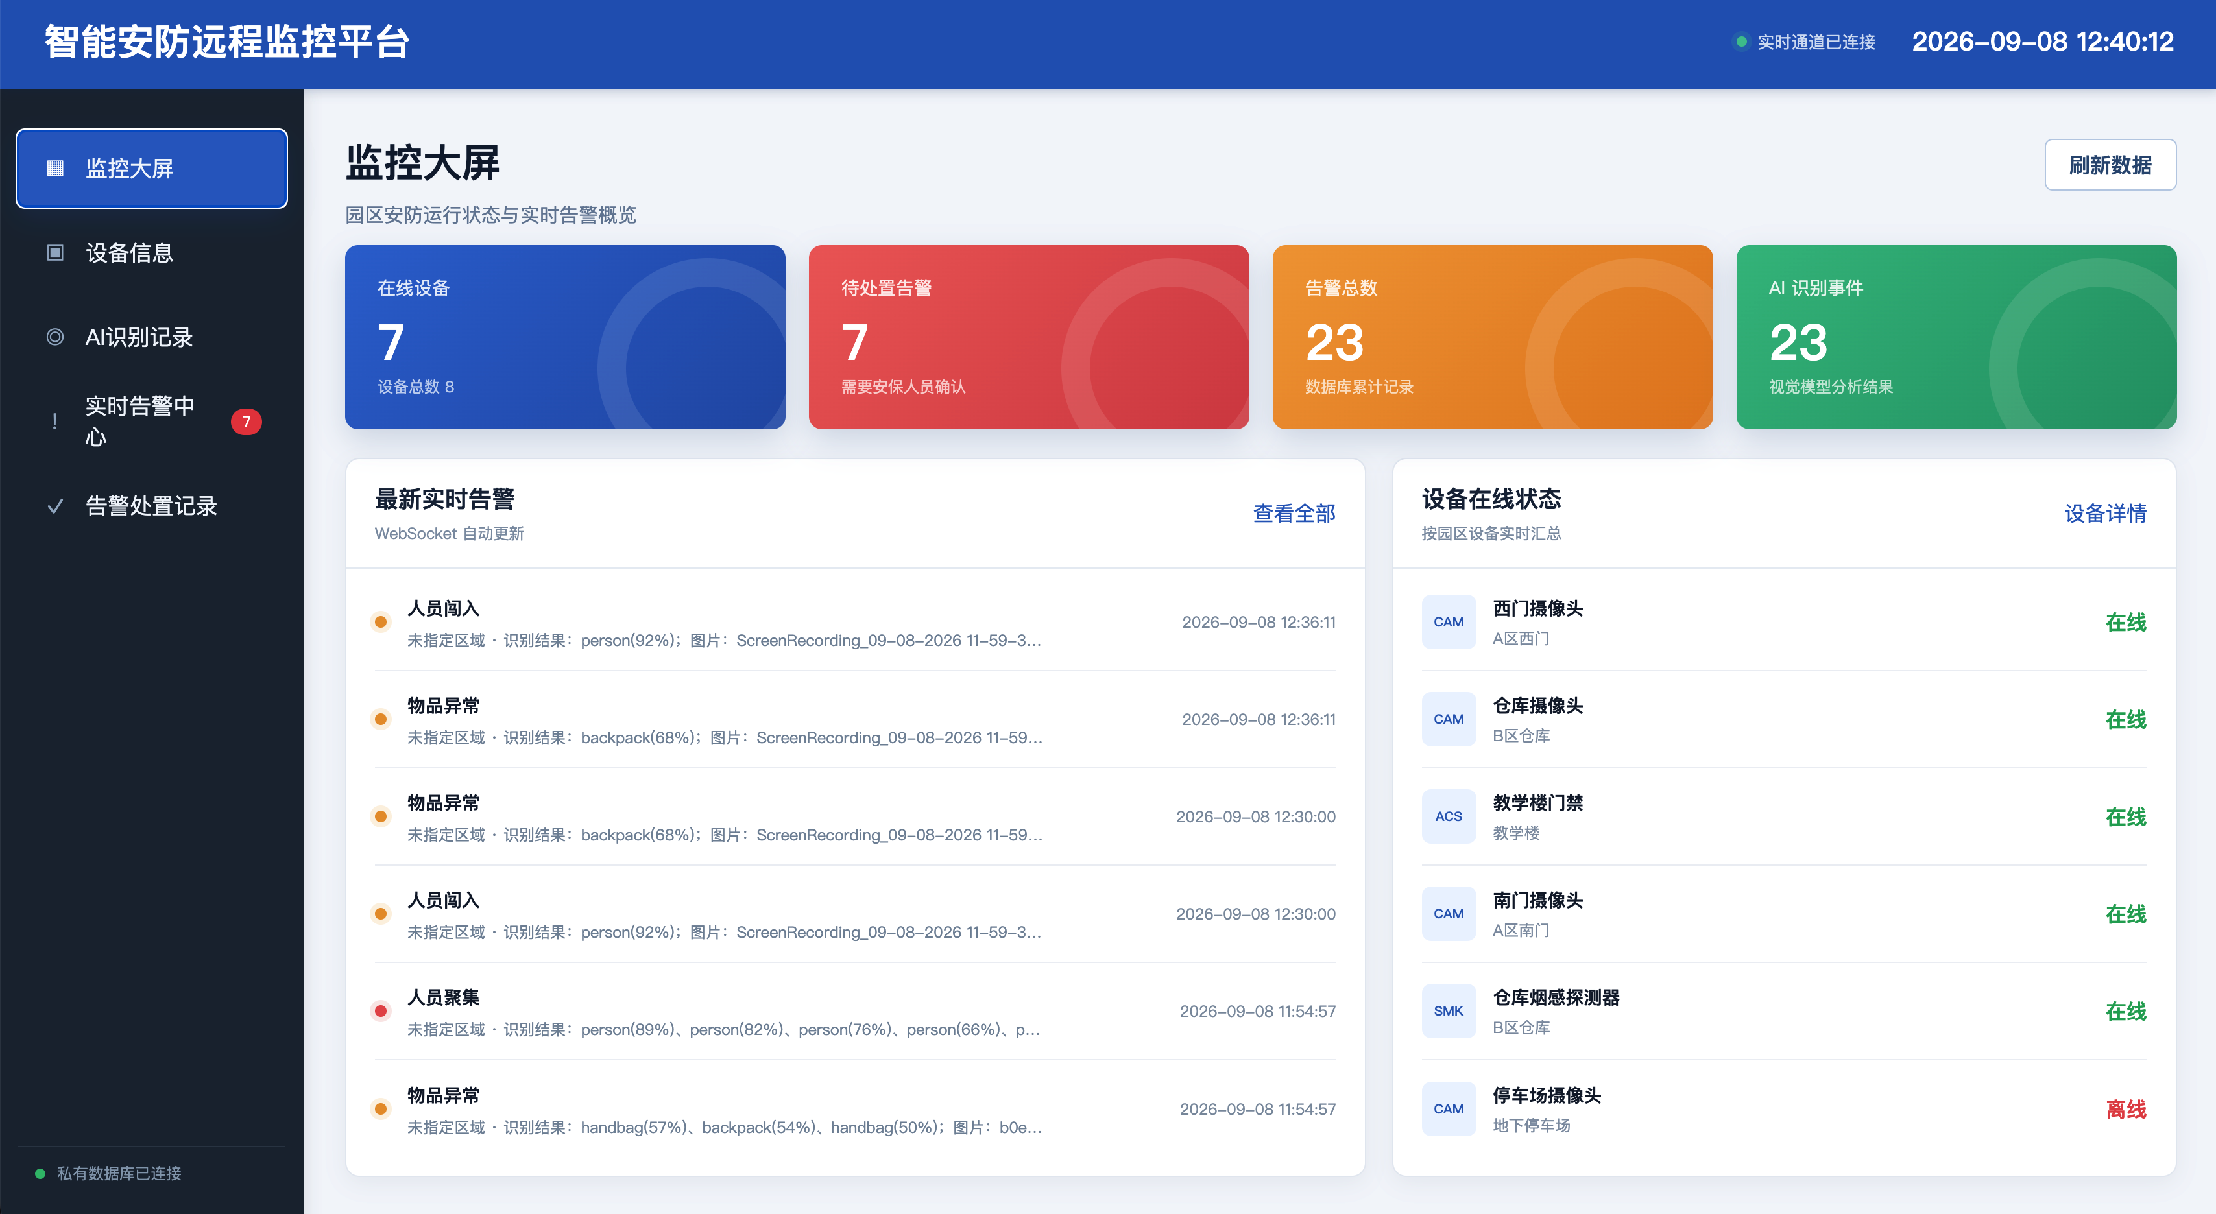Select the AI 识别事件 stat card
The width and height of the screenshot is (2216, 1214).
tap(1957, 337)
